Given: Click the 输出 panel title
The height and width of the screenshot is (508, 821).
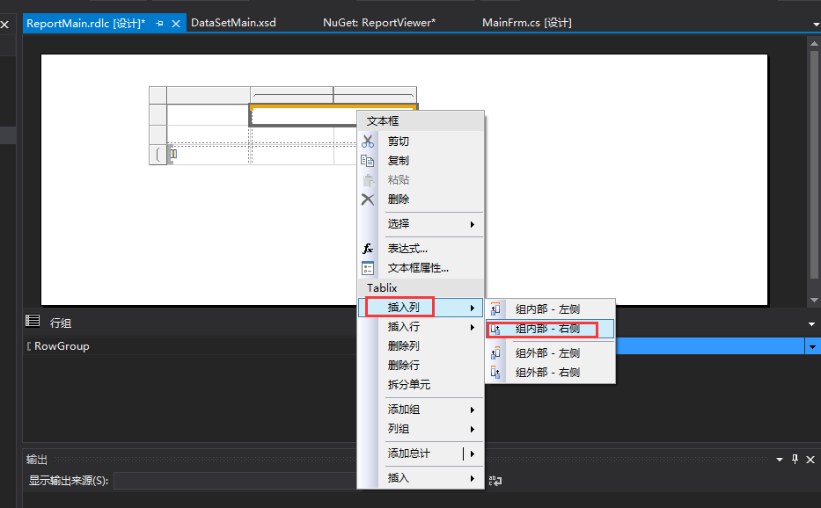Looking at the screenshot, I should click(37, 460).
